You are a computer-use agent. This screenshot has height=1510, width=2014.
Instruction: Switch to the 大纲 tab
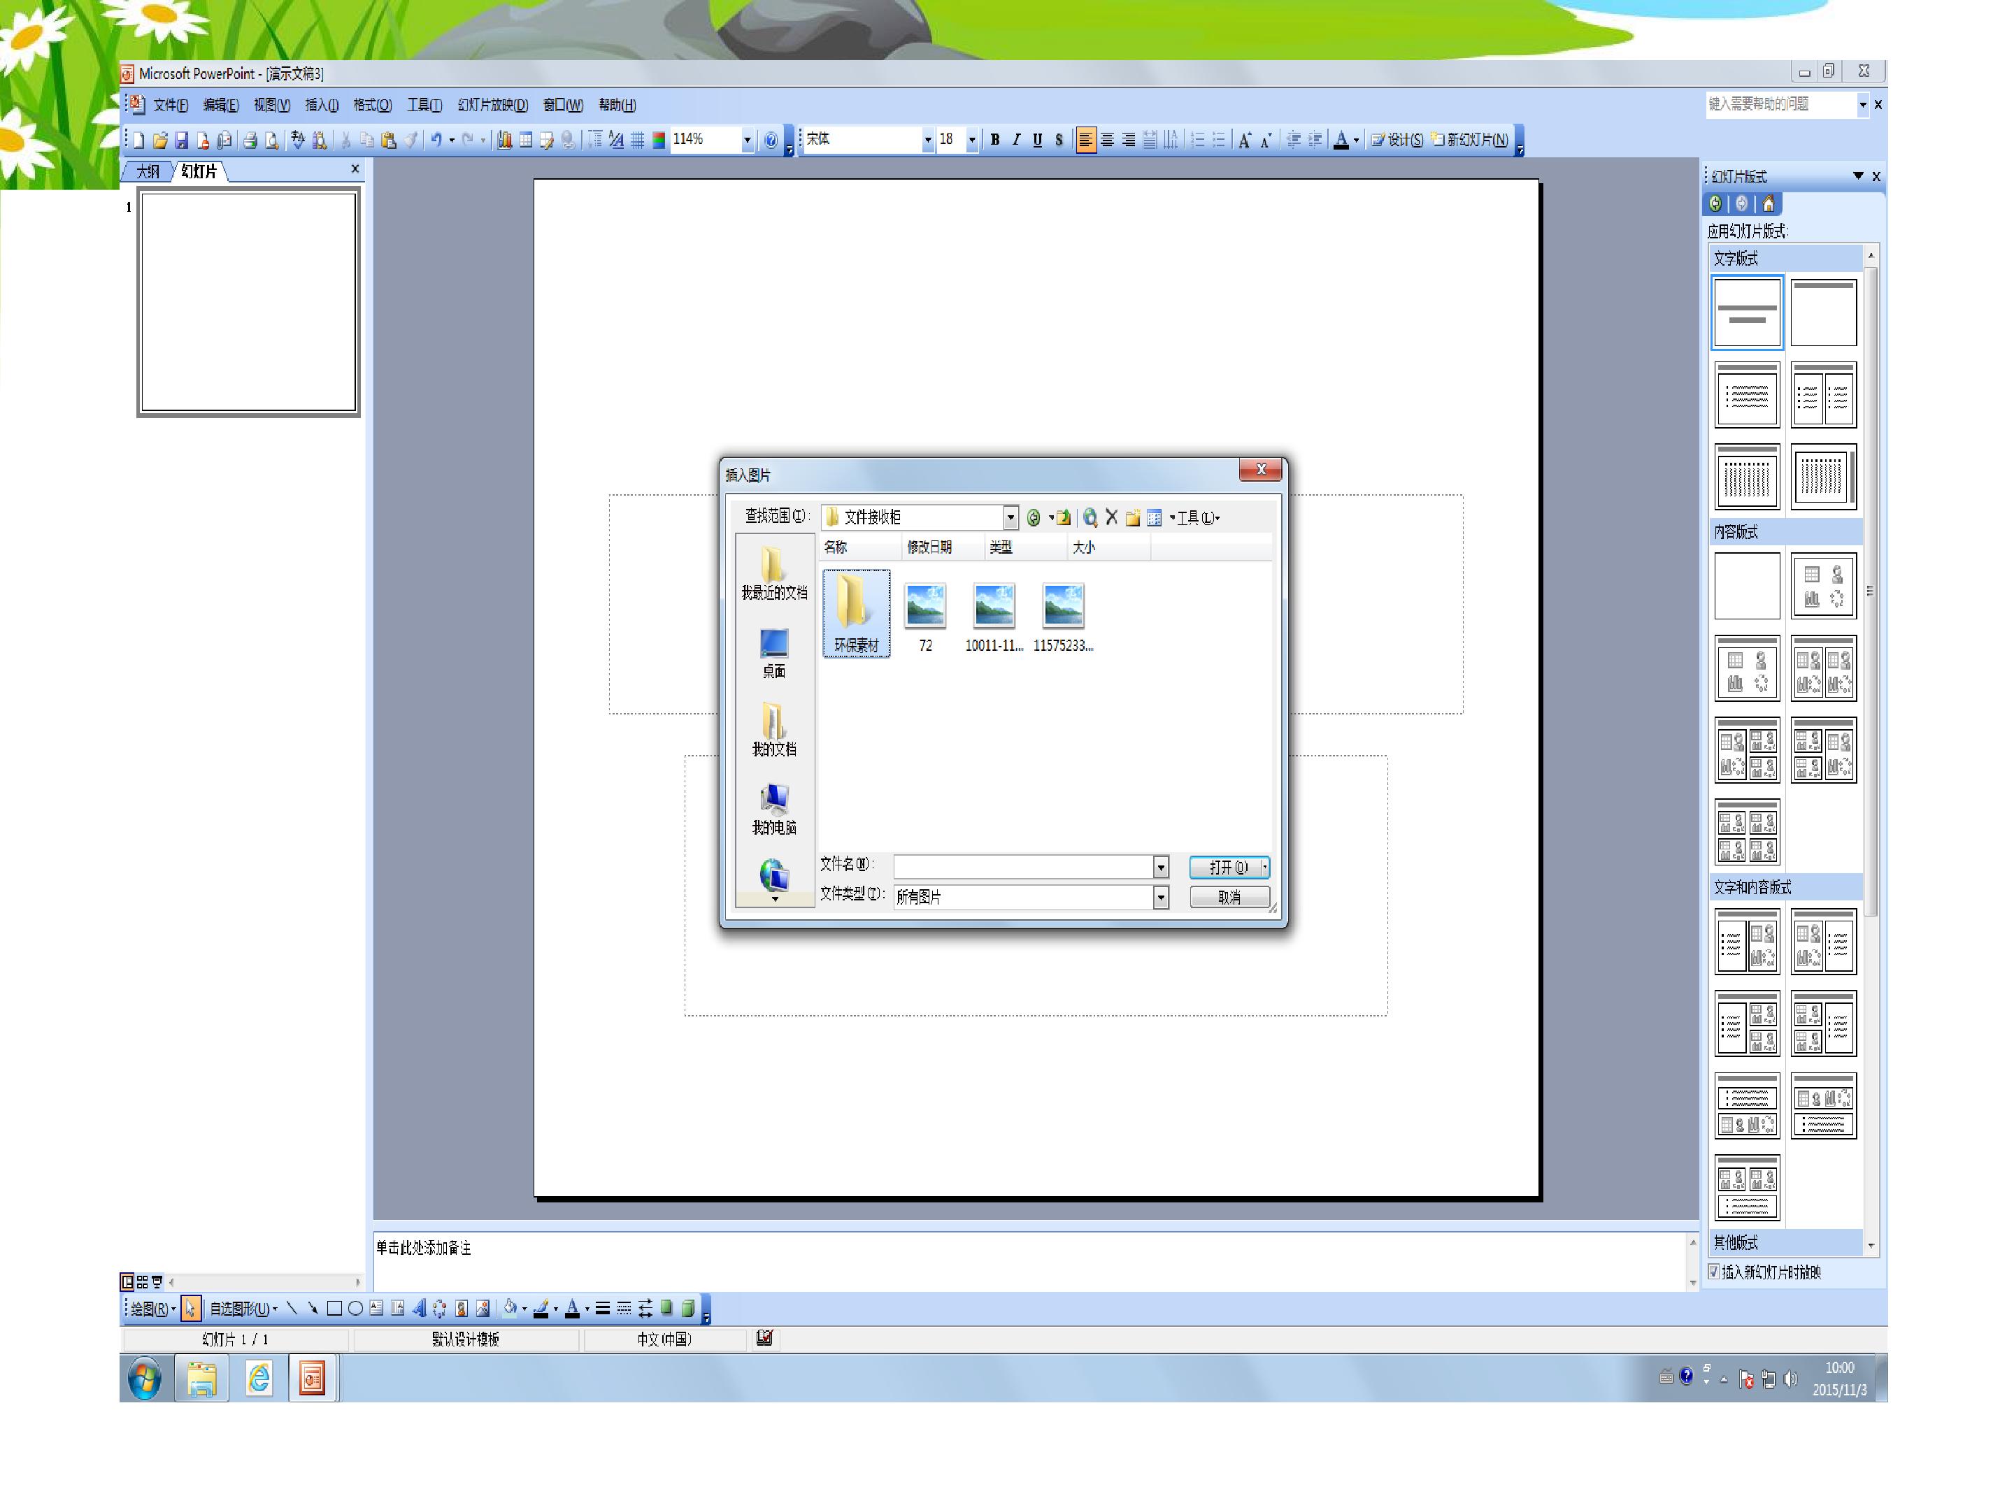point(148,171)
